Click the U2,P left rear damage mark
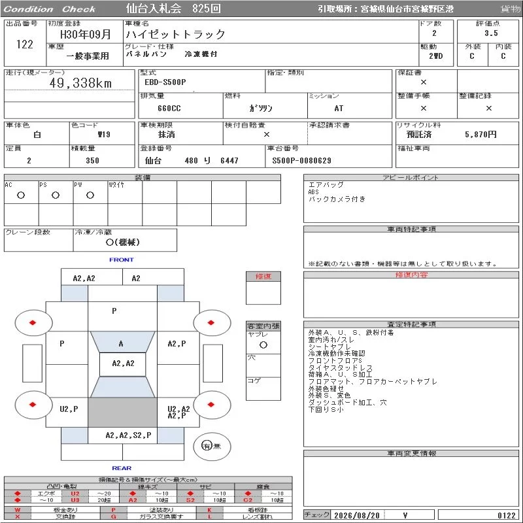Image resolution: width=523 pixels, height=523 pixels. coord(69,409)
